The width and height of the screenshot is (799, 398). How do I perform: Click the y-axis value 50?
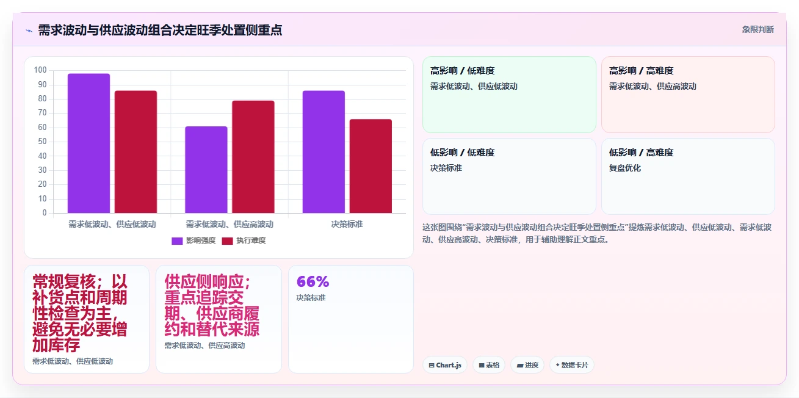(x=42, y=142)
